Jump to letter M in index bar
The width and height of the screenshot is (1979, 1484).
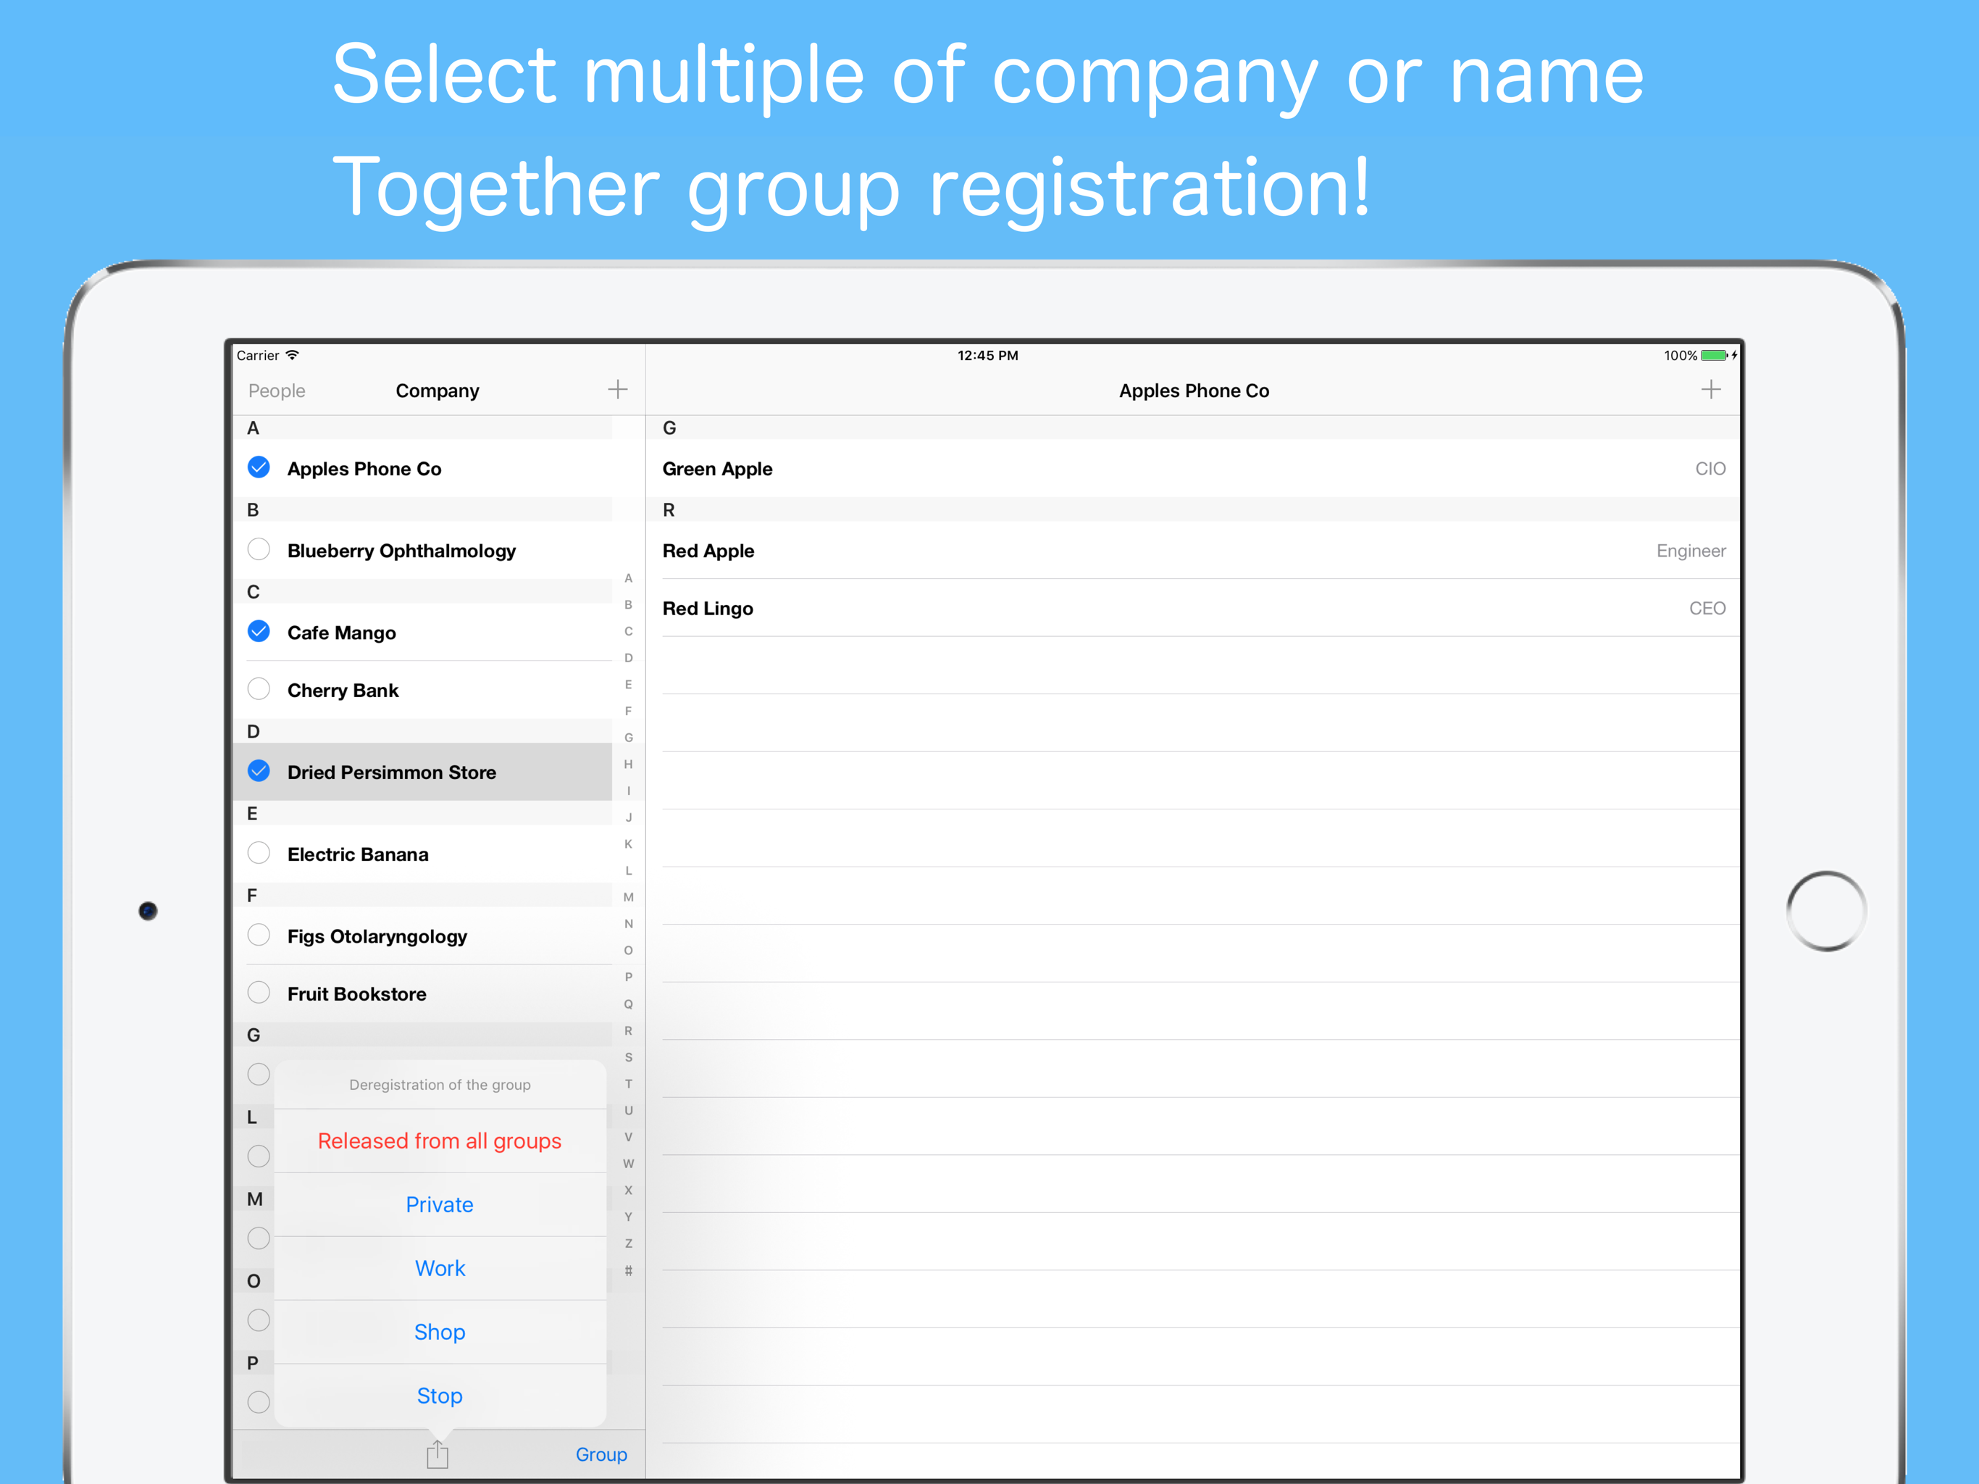click(628, 897)
